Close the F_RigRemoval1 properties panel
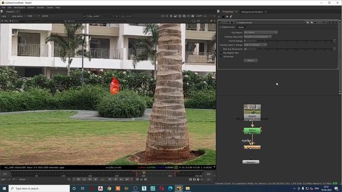This screenshot has height=192, width=342. point(336,22)
